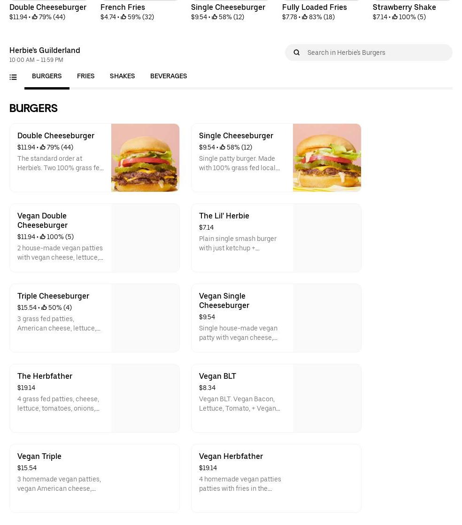Open The Lil' Herbie item
Viewport: 462px width, 525px height.
pos(276,238)
